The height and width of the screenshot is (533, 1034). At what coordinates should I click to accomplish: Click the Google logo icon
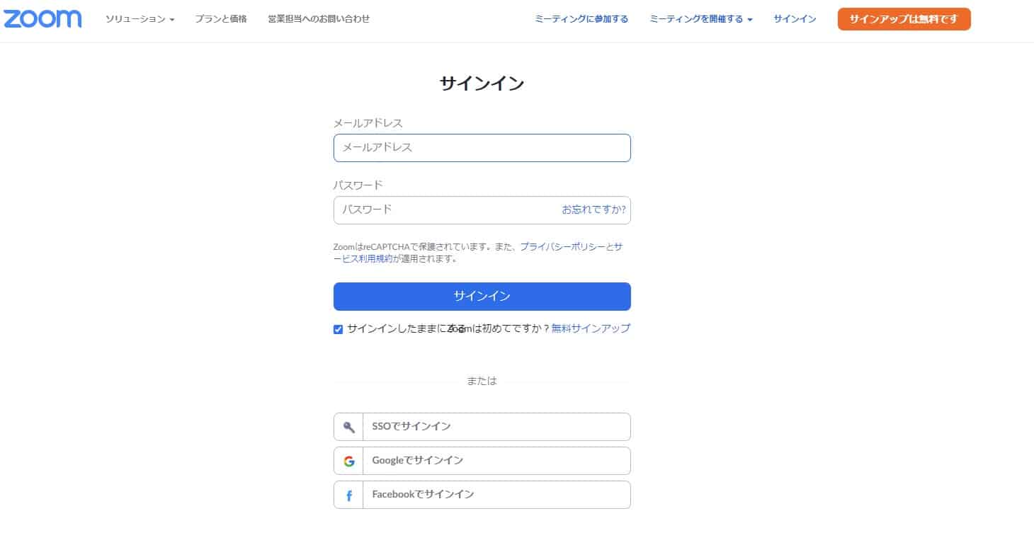coord(348,461)
